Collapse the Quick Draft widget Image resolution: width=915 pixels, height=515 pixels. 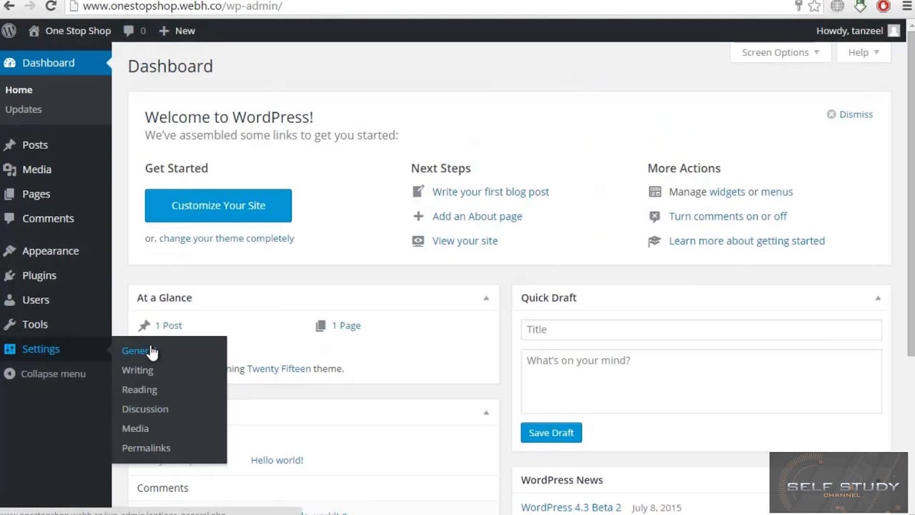coord(878,298)
